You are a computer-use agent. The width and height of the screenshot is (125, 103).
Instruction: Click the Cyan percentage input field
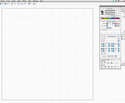[117, 11]
